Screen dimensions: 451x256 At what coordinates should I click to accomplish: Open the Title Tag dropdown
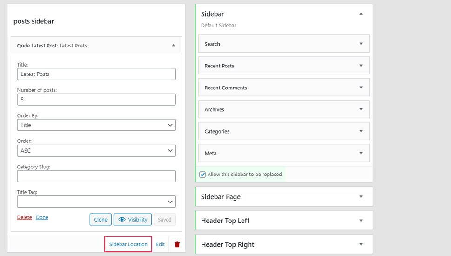tap(96, 202)
